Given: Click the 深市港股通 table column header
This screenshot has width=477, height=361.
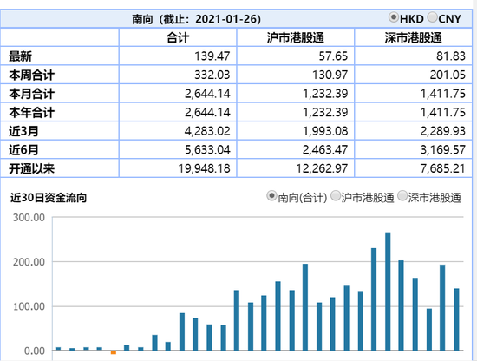Looking at the screenshot, I should tap(413, 37).
